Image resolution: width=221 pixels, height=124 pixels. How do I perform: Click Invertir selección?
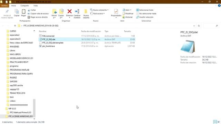point(145,17)
